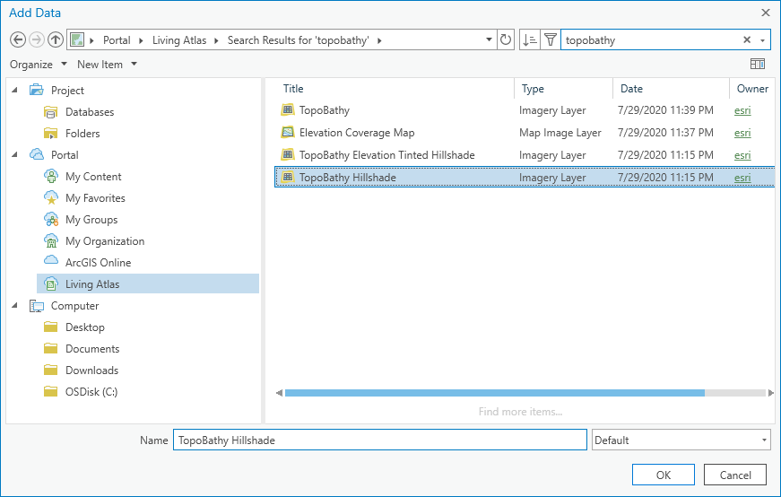781x497 pixels.
Task: Open the Organize menu
Action: pyautogui.click(x=39, y=64)
